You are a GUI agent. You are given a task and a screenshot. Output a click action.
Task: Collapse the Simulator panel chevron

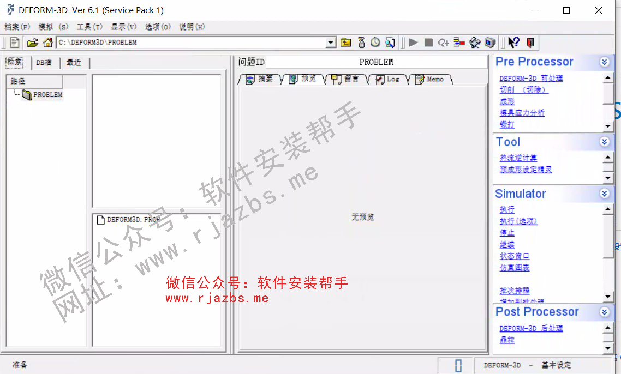point(605,194)
